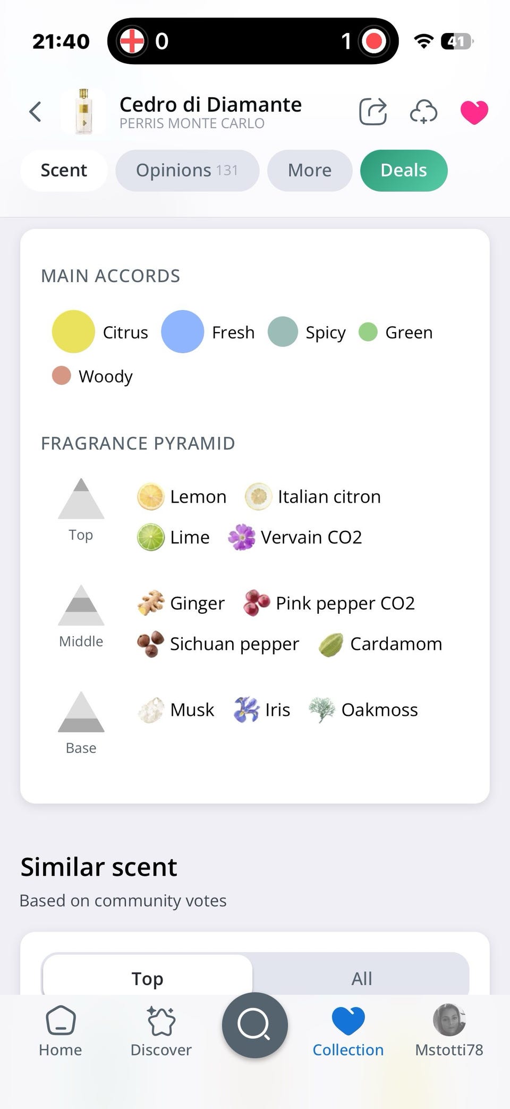Open the Mstotti78 profile avatar

pyautogui.click(x=449, y=1020)
